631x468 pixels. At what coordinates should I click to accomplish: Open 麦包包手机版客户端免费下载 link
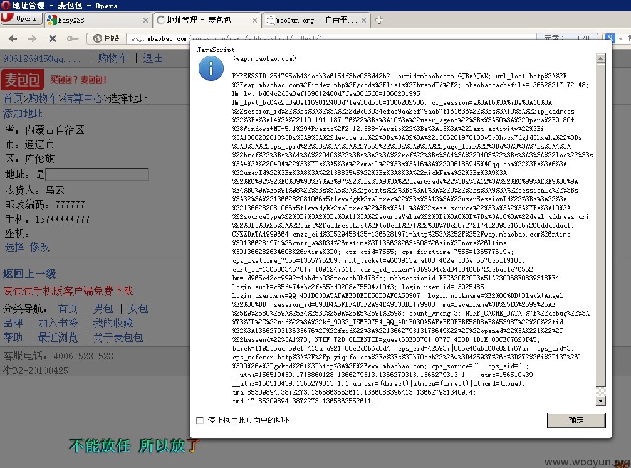tap(68, 291)
